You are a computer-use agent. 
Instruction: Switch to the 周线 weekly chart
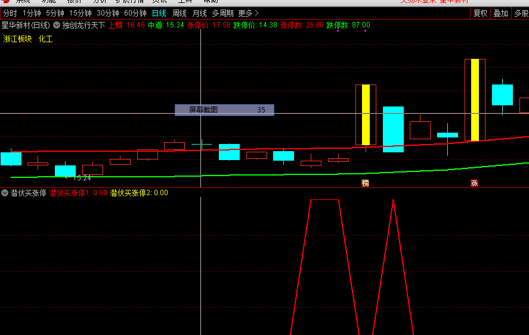point(179,14)
